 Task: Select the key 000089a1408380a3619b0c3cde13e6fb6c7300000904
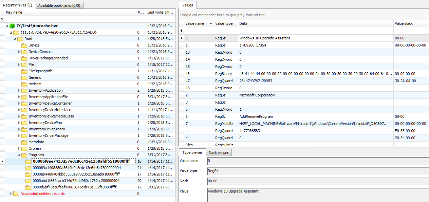click(77, 168)
